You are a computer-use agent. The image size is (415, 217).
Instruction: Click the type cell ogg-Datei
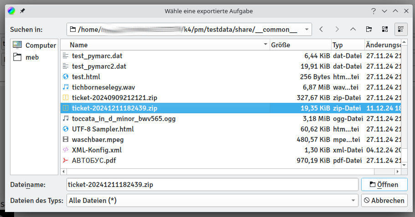click(x=348, y=118)
